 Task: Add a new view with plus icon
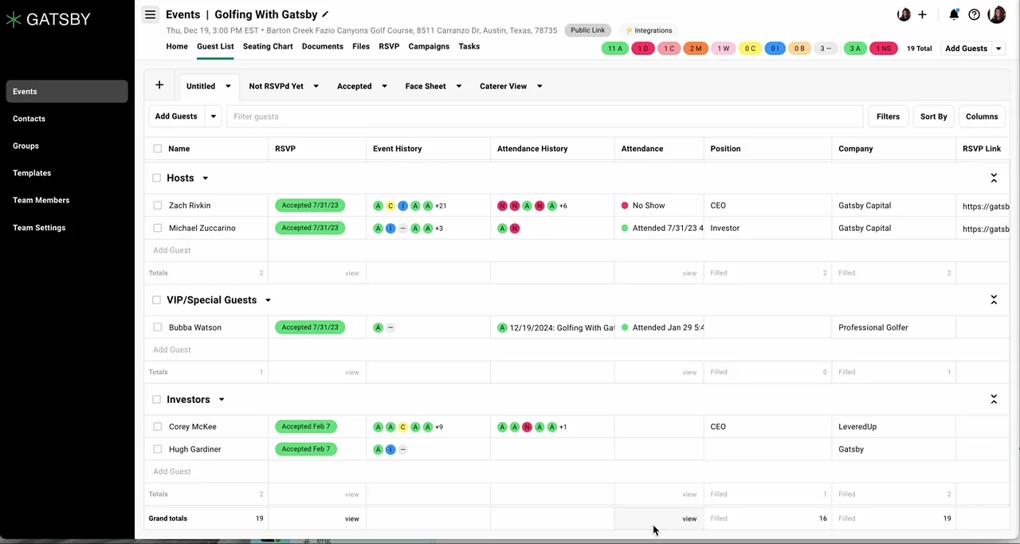click(x=159, y=85)
